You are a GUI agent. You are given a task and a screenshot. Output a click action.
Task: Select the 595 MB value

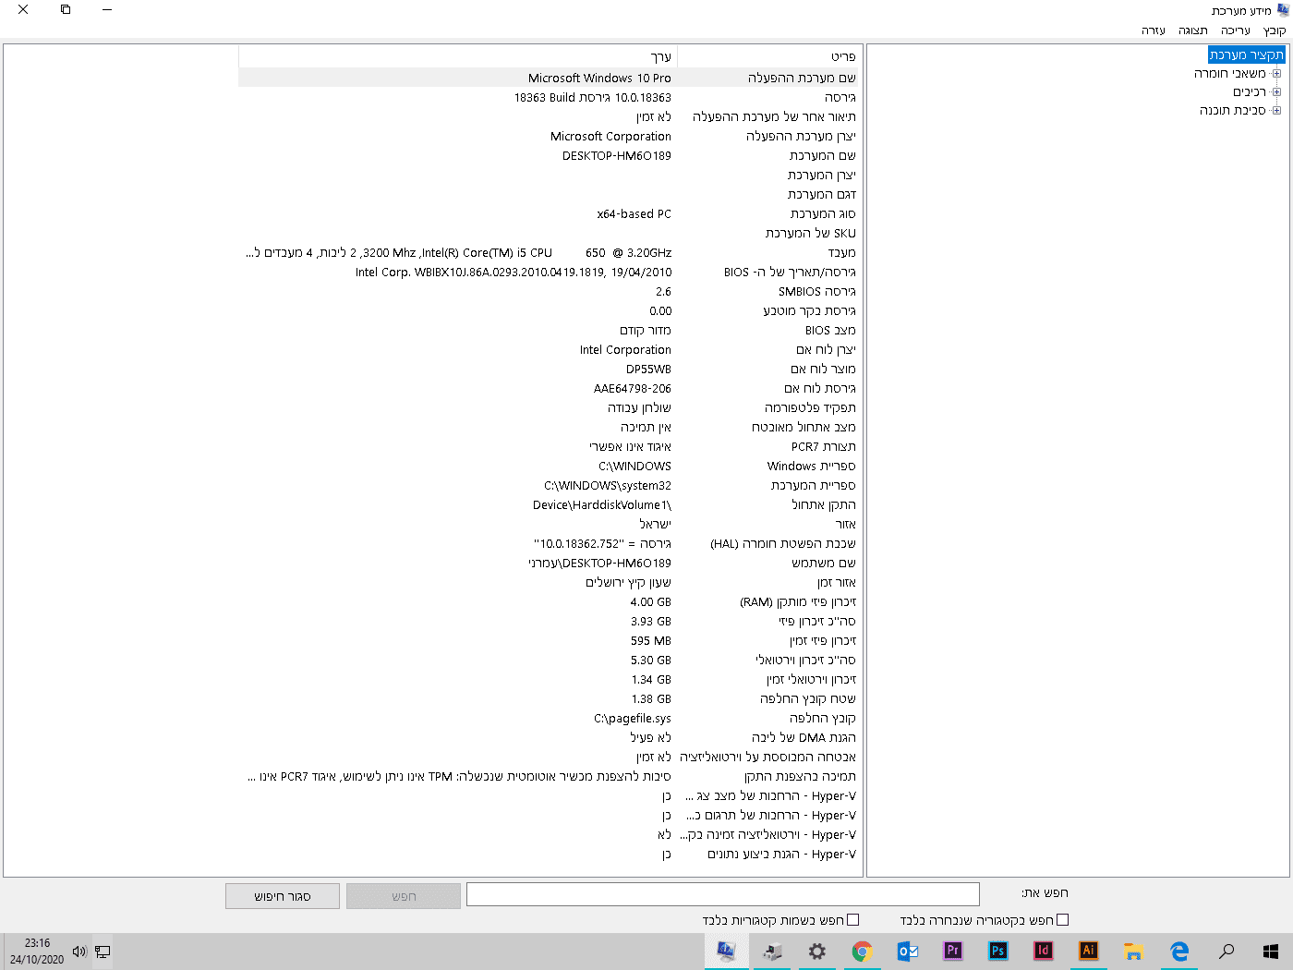pyautogui.click(x=650, y=640)
